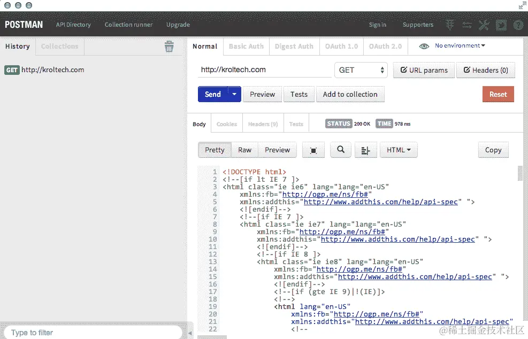Click Upgrade in top menu
The height and width of the screenshot is (339, 528).
[178, 25]
